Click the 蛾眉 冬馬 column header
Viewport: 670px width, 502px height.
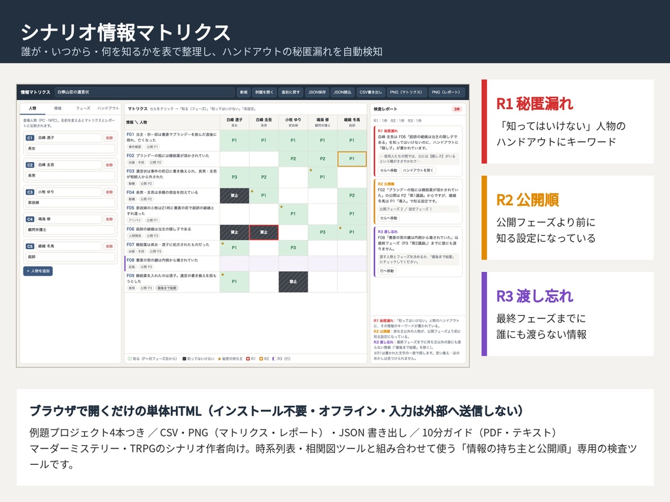351,122
